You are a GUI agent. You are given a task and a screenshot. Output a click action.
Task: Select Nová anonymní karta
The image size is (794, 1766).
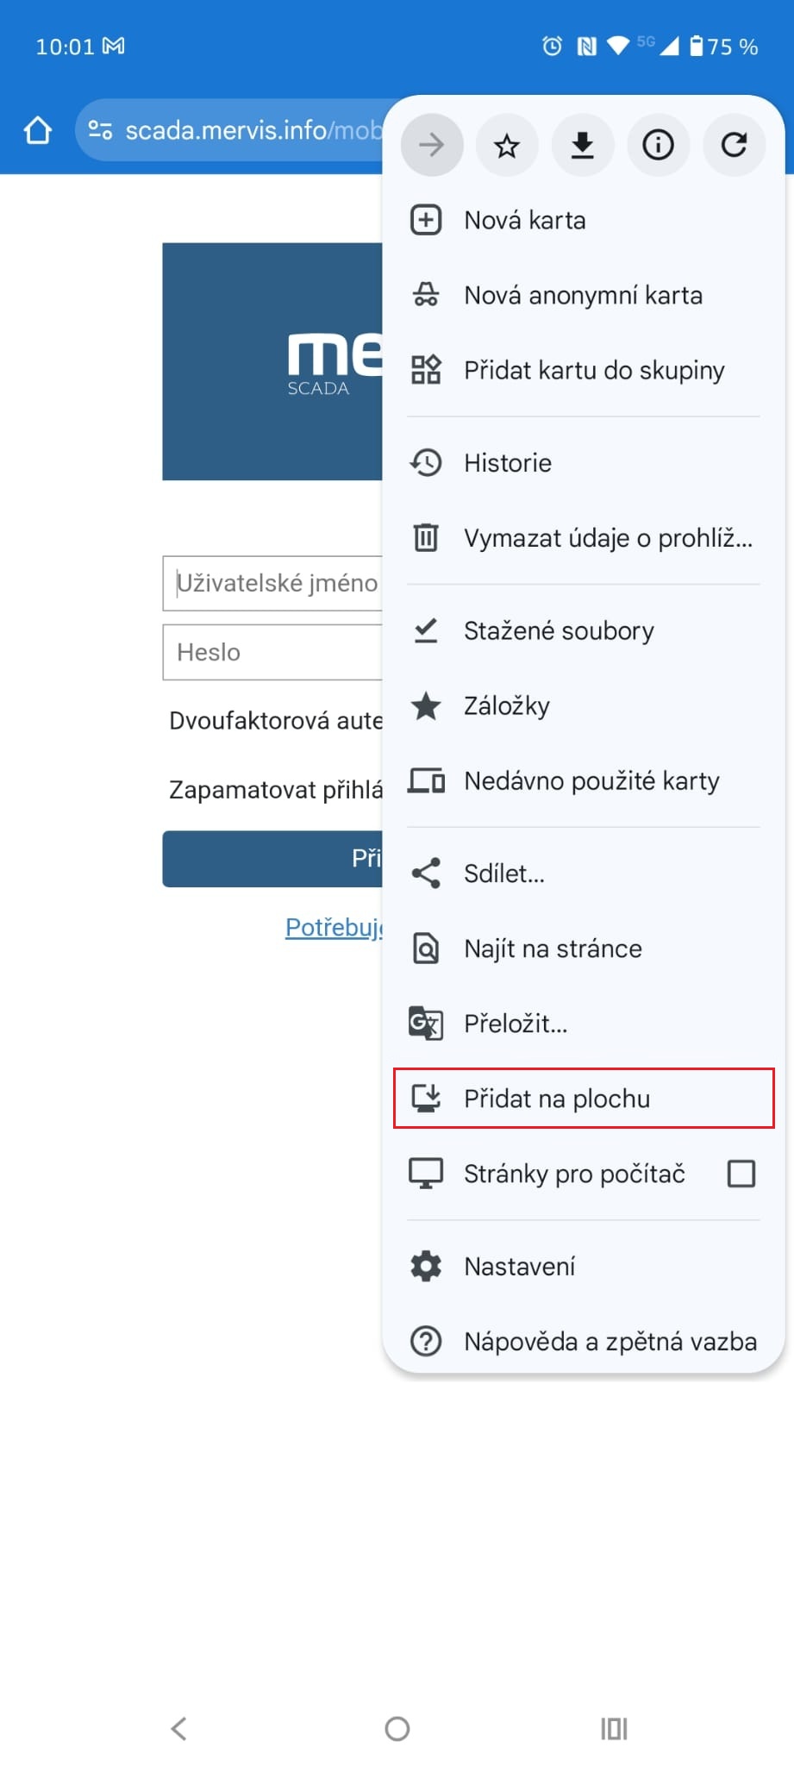point(583,296)
